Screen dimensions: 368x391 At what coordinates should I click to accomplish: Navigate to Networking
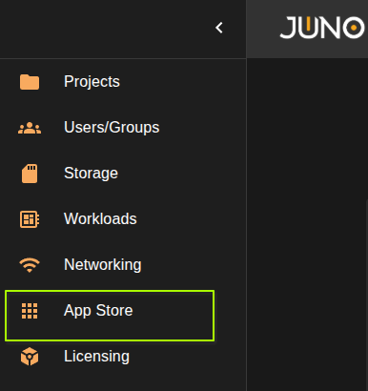coord(103,264)
